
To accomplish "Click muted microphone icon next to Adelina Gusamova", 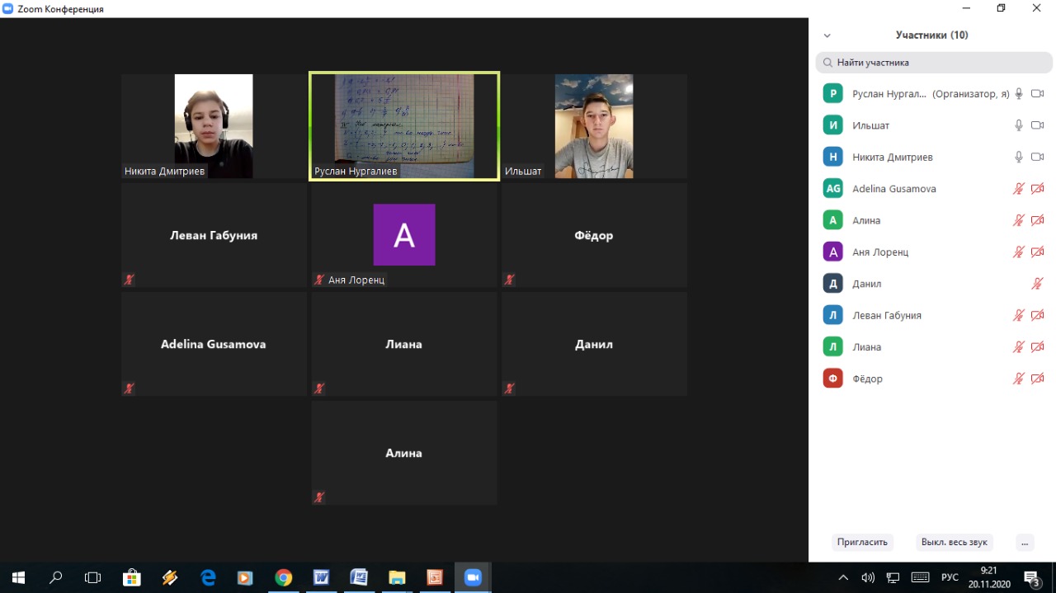I will tap(1019, 189).
